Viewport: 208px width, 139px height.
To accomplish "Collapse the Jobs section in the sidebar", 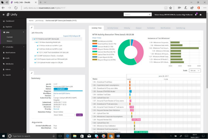I will click(x=24, y=32).
